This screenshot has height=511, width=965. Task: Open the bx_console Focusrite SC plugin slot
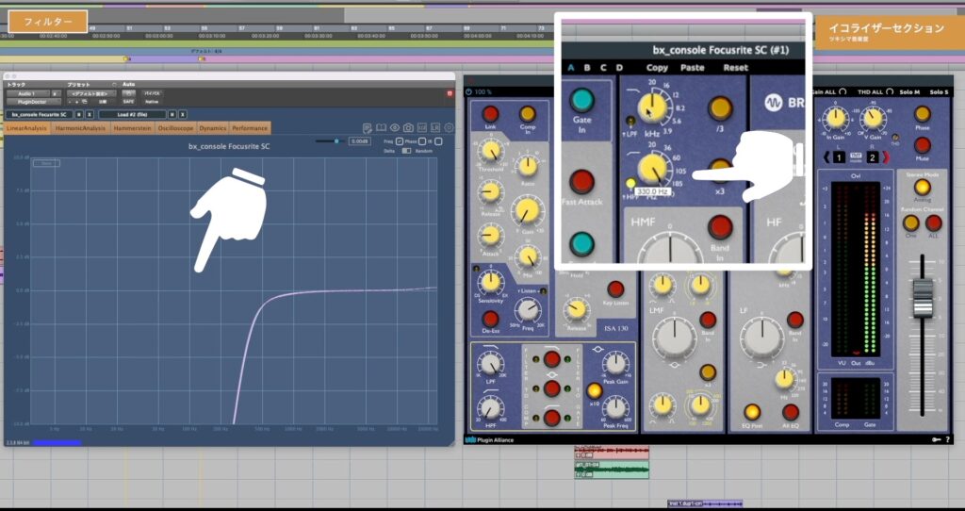click(x=39, y=114)
